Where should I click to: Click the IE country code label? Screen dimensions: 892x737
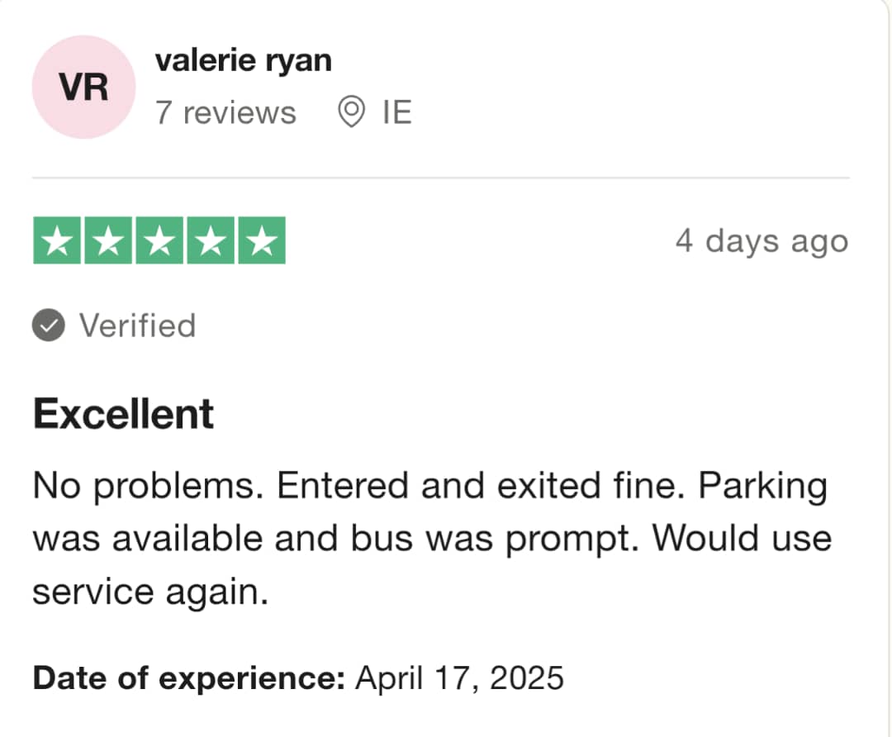click(397, 112)
